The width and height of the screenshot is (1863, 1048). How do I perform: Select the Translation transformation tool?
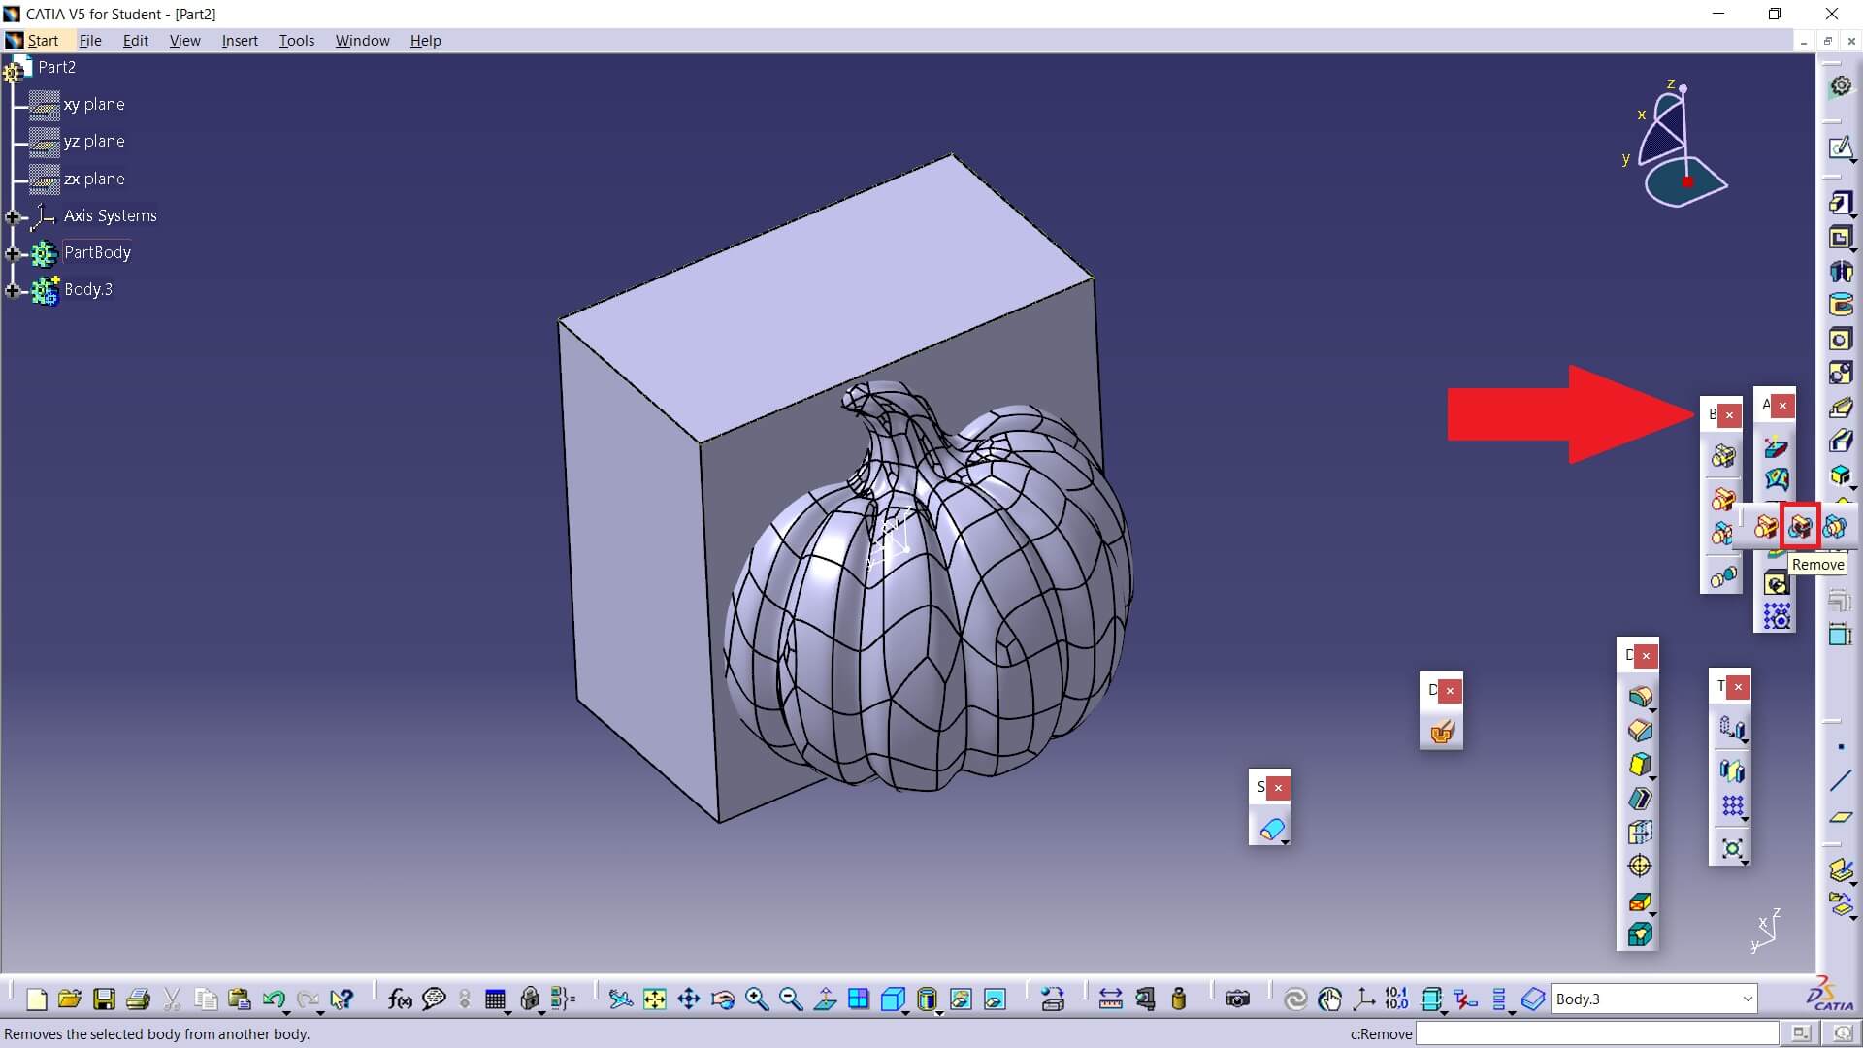pos(1732,728)
